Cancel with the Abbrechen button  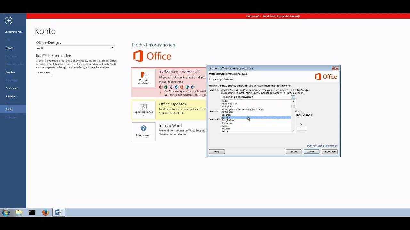[330, 152]
